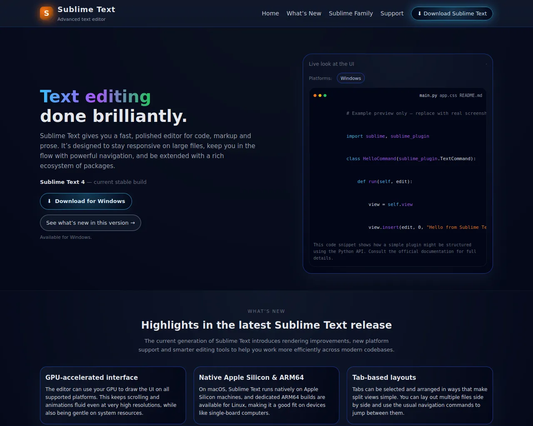Click the import sublime code line
This screenshot has width=533, height=426.
387,136
